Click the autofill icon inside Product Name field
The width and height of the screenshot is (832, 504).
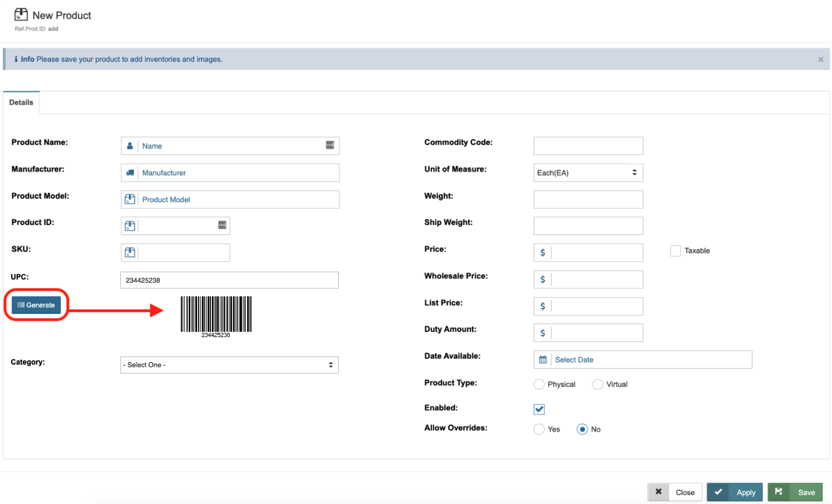tap(330, 145)
